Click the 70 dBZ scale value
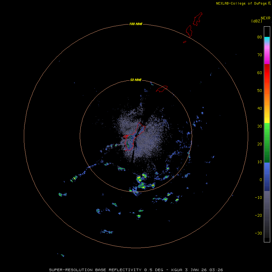 (260, 55)
